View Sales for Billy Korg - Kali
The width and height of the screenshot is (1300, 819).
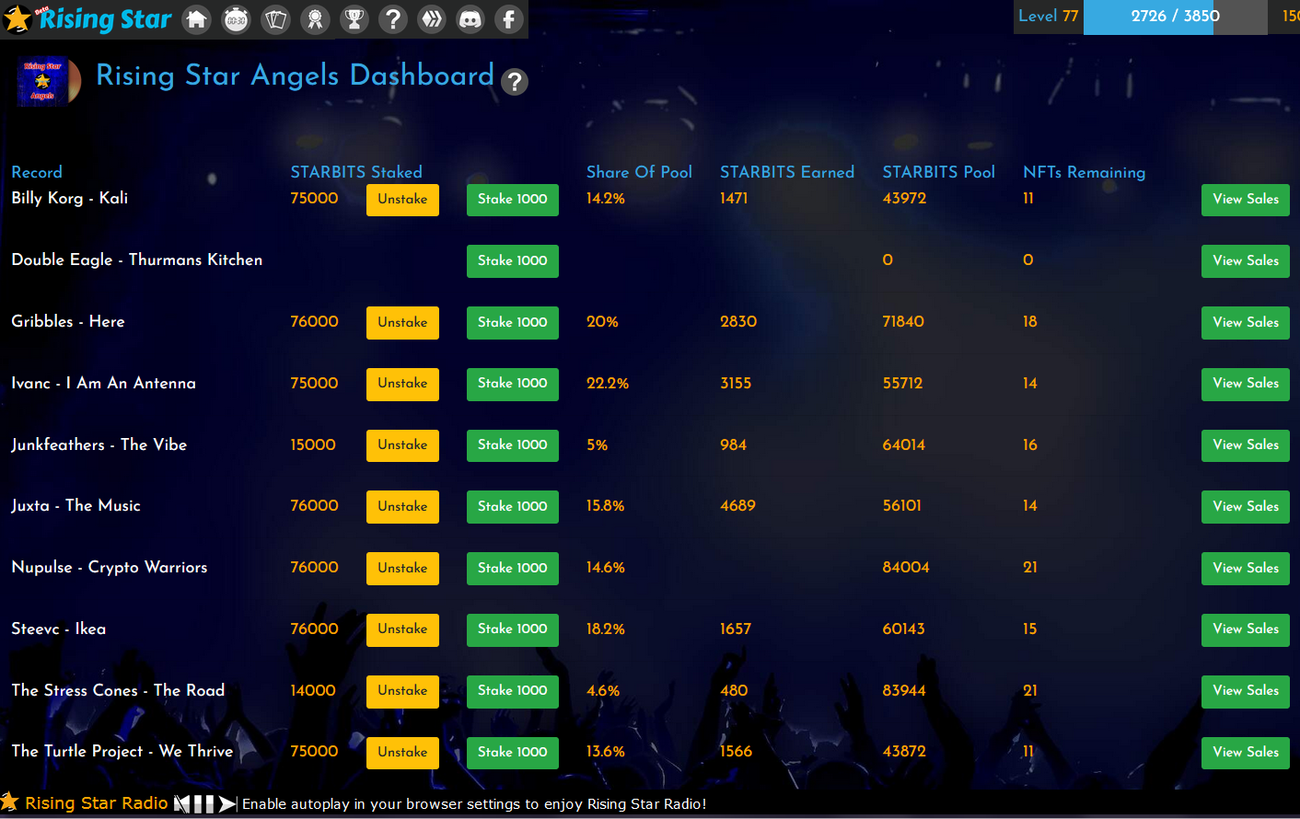1246,200
